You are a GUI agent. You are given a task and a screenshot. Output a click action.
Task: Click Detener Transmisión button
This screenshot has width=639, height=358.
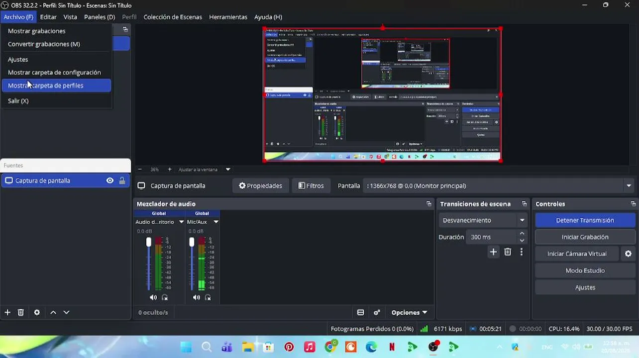pos(585,220)
